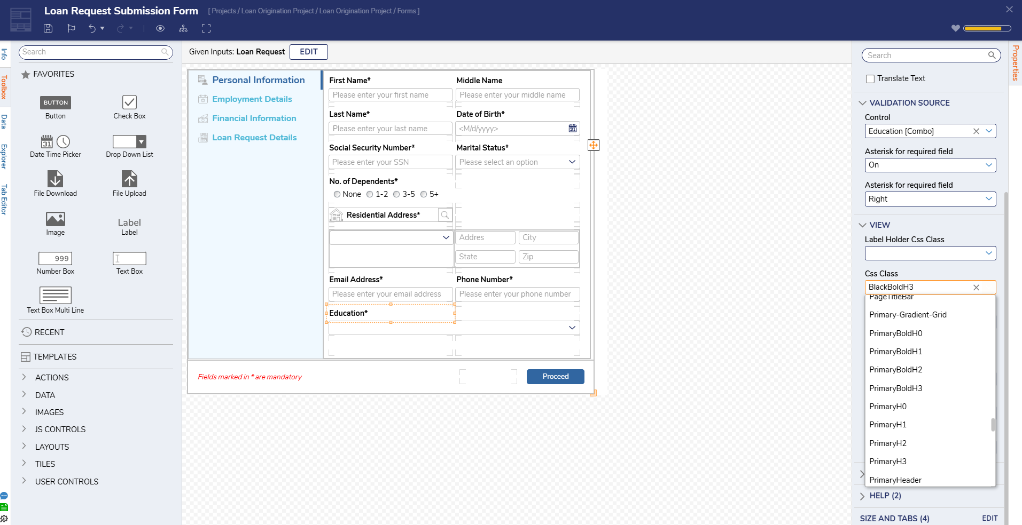The width and height of the screenshot is (1022, 525).
Task: Enable the Translate Text checkbox
Action: 870,79
